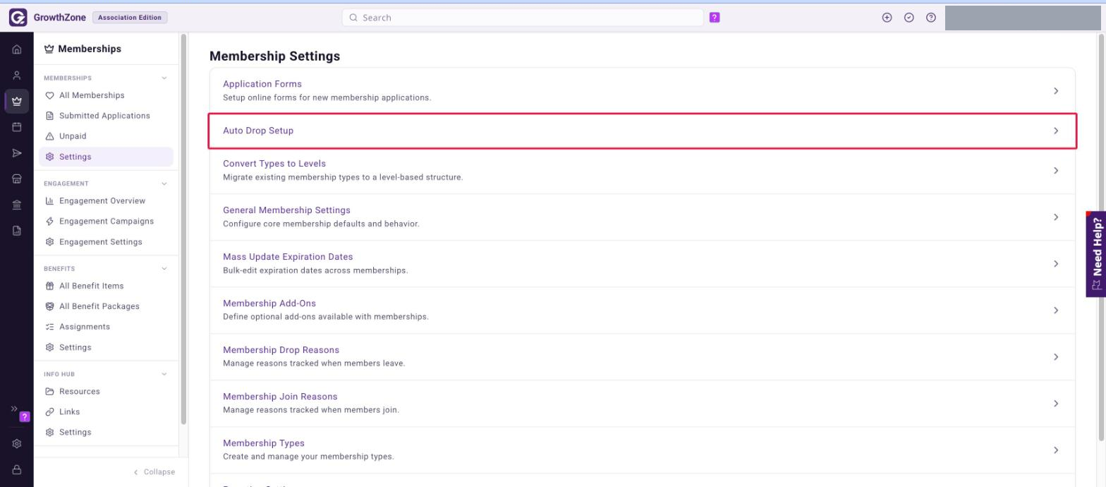Click the lock icon in left rail
The width and height of the screenshot is (1106, 487).
tap(17, 469)
